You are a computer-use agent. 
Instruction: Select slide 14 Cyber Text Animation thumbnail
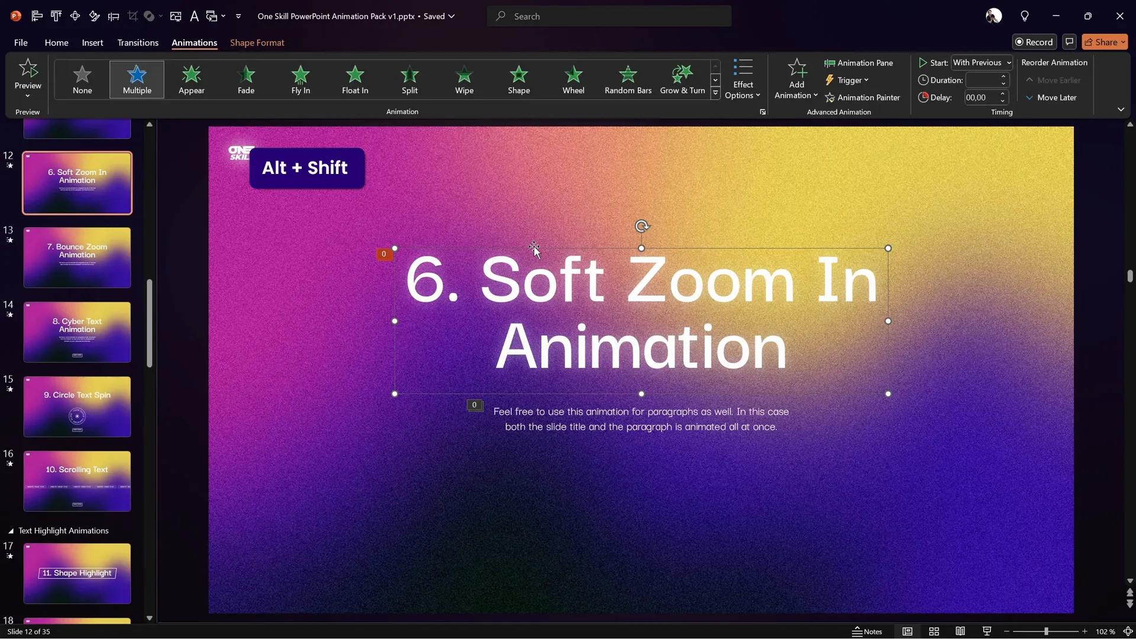77,333
